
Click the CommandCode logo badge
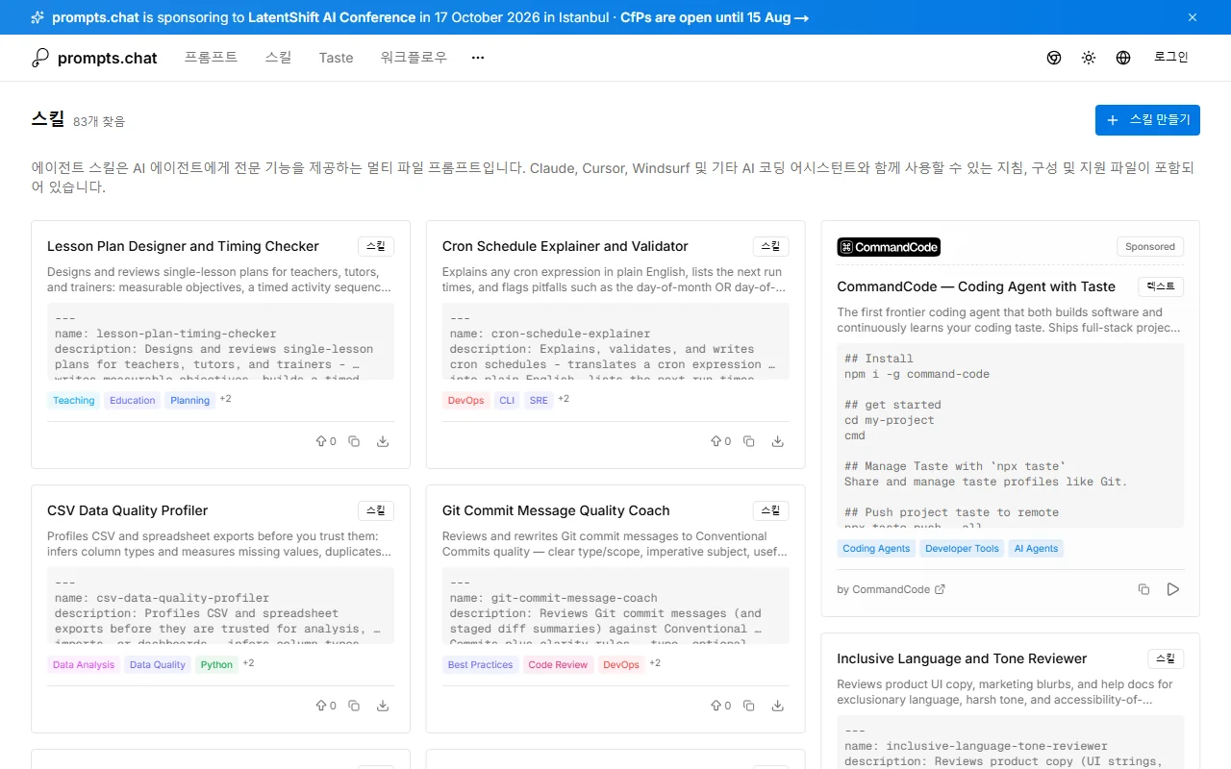(x=889, y=247)
